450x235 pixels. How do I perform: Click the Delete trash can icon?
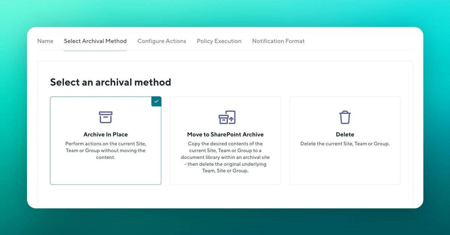coord(345,117)
